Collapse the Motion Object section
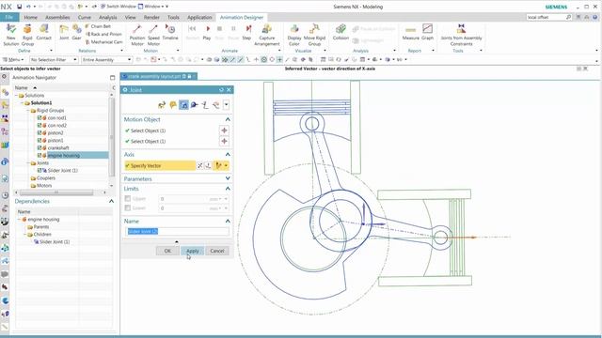 (x=228, y=119)
